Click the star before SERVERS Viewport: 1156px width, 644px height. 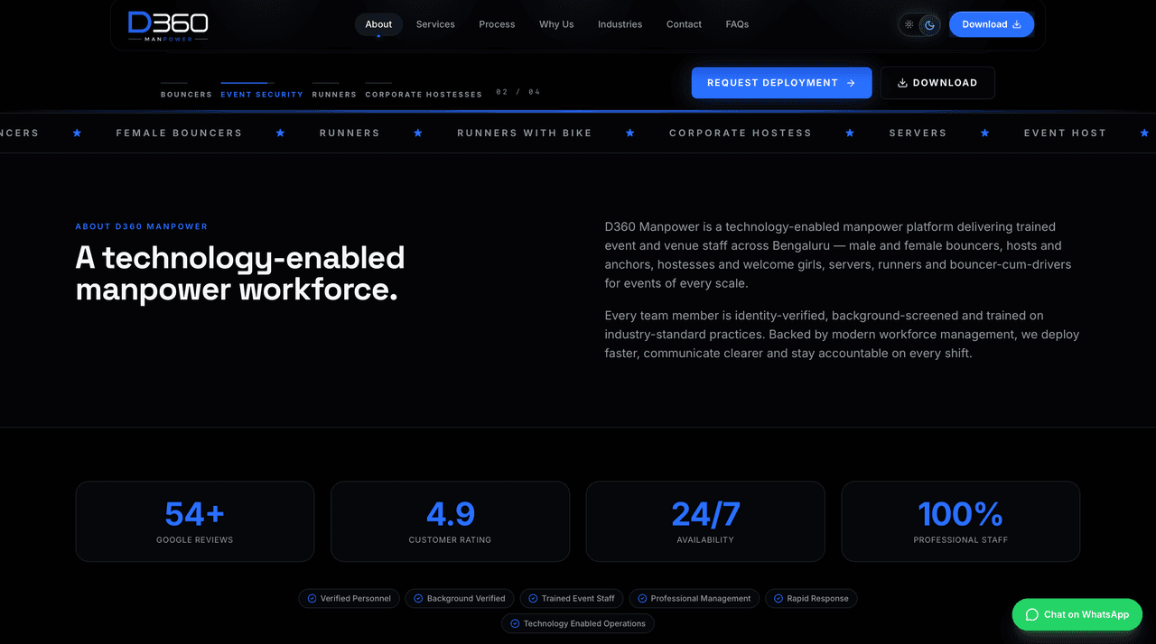(850, 133)
